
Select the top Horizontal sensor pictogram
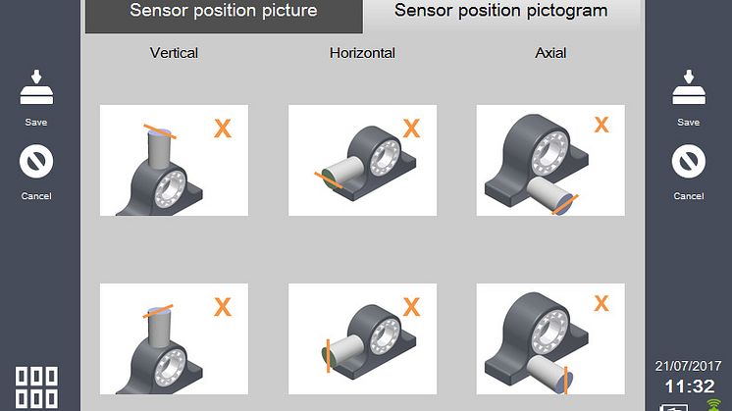pyautogui.click(x=363, y=161)
